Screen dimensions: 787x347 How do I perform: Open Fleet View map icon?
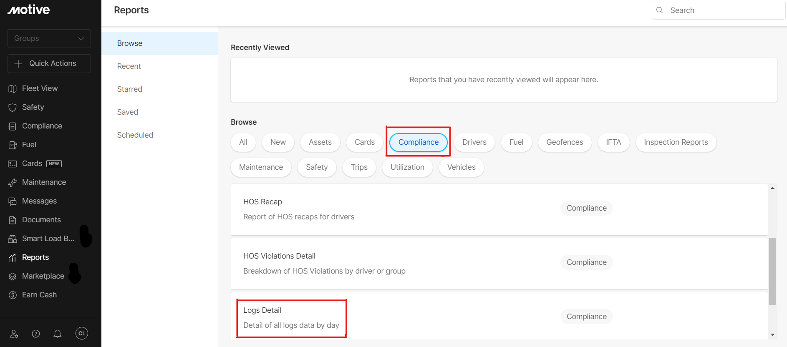pyautogui.click(x=13, y=88)
